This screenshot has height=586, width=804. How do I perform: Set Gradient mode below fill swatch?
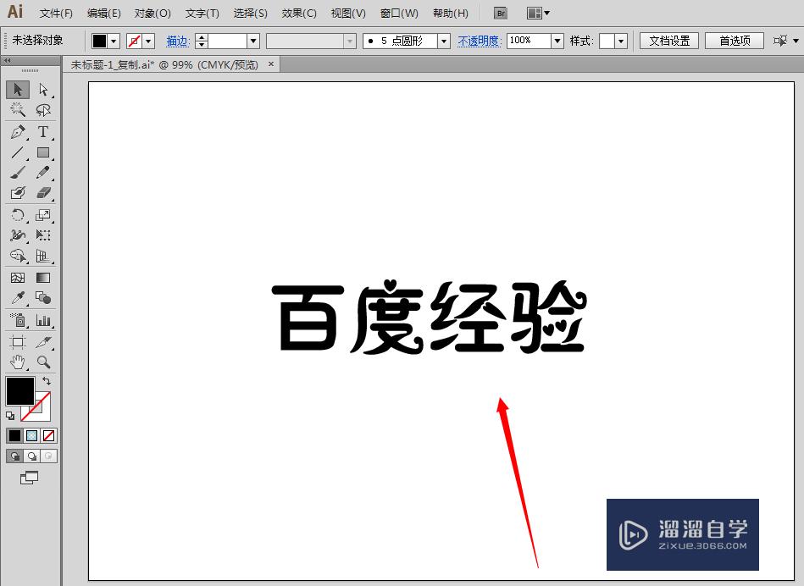pos(32,436)
